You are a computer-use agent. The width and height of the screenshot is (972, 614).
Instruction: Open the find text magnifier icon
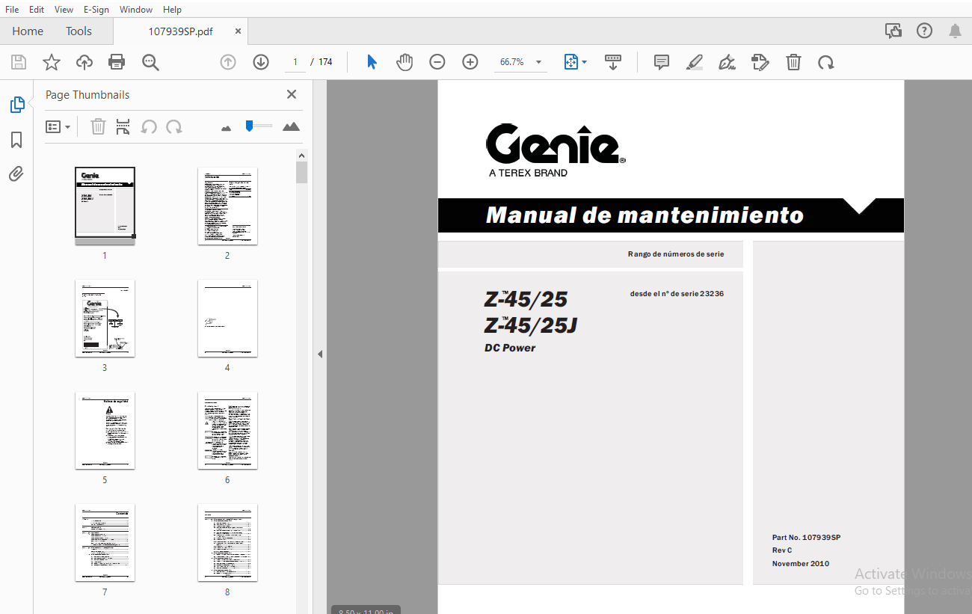pos(151,62)
